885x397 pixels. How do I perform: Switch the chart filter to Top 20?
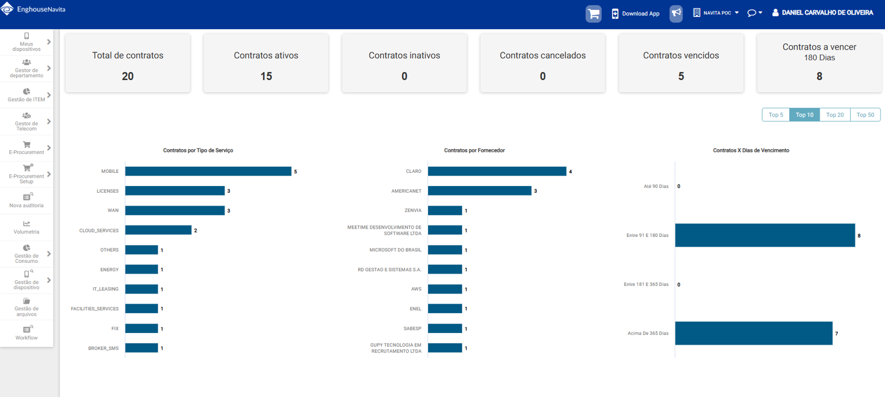coord(835,115)
